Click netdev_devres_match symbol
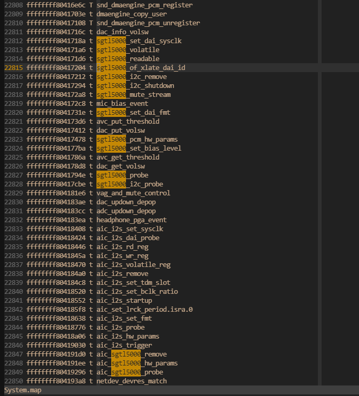The image size is (359, 396). [131, 381]
